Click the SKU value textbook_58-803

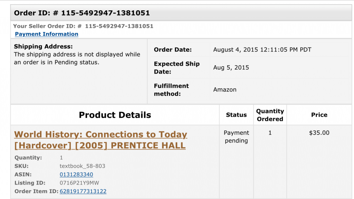pyautogui.click(x=82, y=166)
